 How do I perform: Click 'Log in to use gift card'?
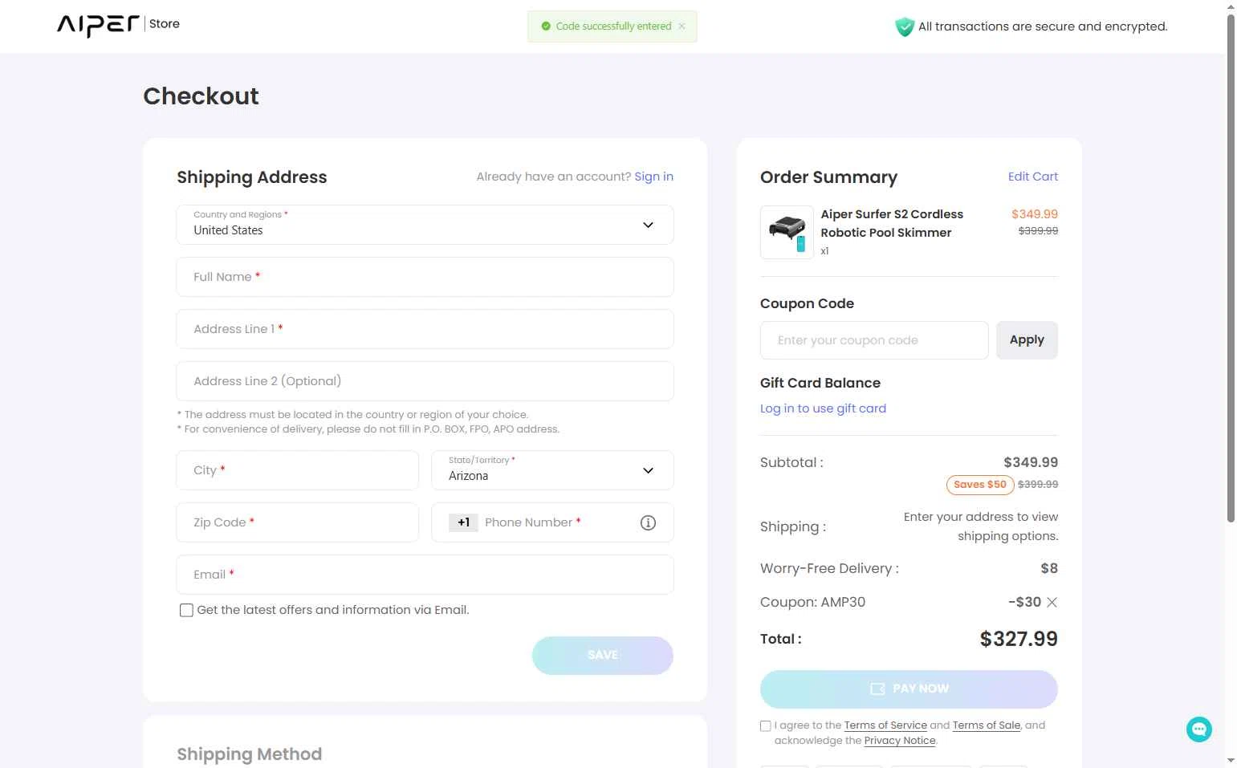pos(823,408)
